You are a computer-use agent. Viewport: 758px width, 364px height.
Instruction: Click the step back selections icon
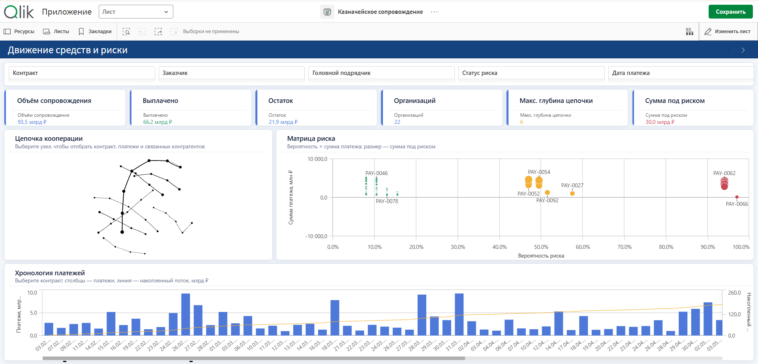pyautogui.click(x=142, y=32)
